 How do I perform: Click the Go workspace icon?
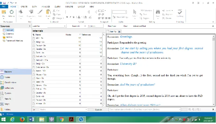tap(4, 12)
